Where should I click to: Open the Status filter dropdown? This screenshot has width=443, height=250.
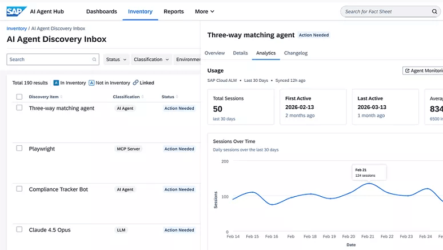(x=116, y=59)
